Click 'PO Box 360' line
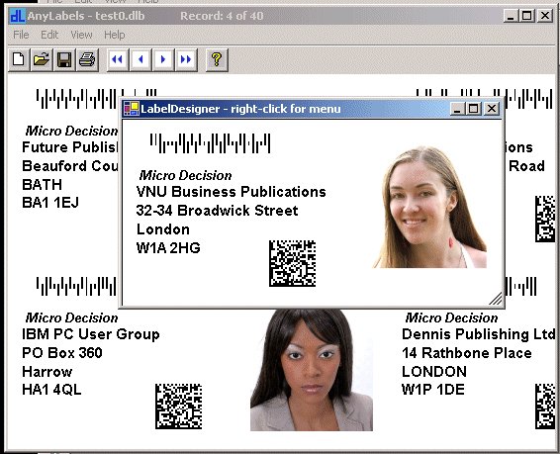This screenshot has width=560, height=454. (62, 353)
